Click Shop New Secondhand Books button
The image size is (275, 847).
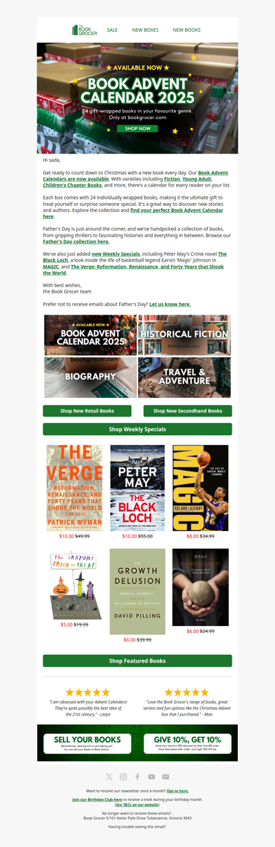click(188, 411)
